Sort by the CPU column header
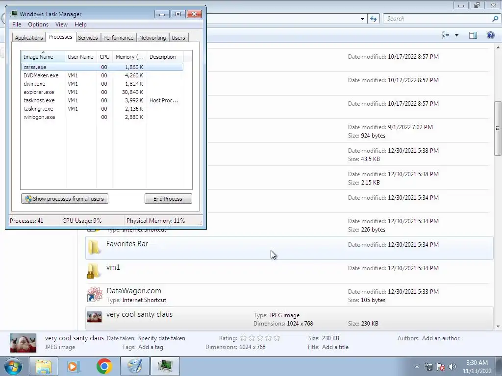502x376 pixels. click(x=104, y=57)
